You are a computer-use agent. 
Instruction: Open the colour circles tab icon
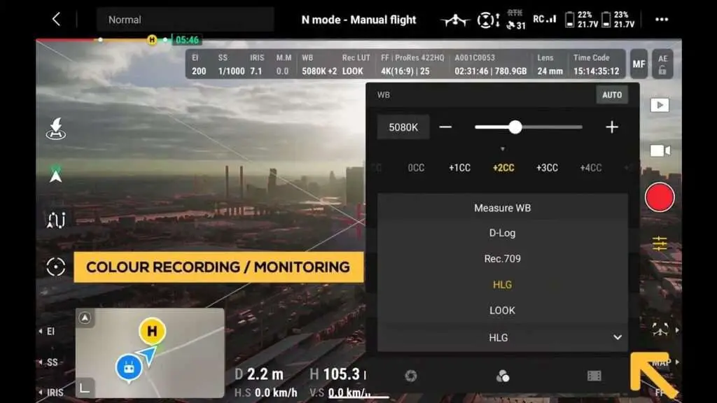click(503, 376)
